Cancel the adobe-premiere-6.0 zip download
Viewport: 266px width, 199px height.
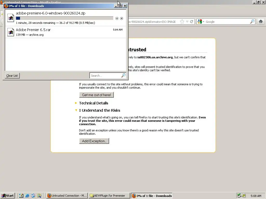pyautogui.click(x=122, y=18)
